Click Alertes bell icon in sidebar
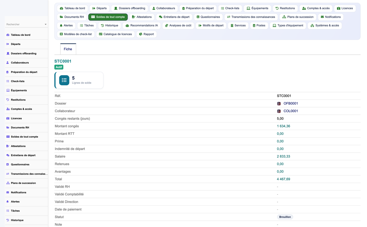 (x=8, y=202)
